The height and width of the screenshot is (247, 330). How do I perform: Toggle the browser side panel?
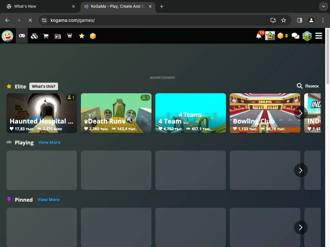[x=299, y=20]
